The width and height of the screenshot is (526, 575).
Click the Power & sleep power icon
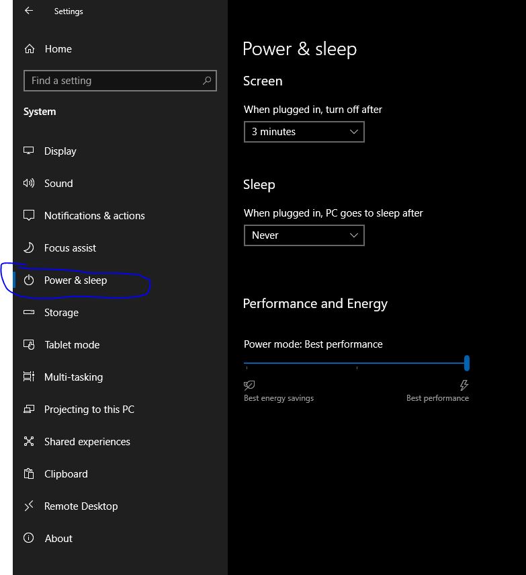[x=29, y=280]
